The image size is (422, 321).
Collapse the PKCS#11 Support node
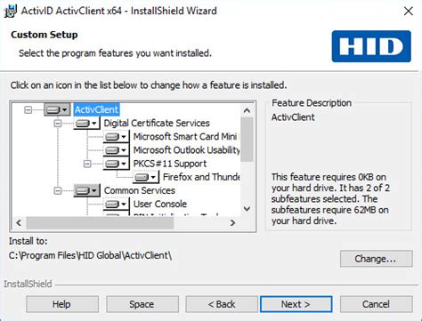pos(87,164)
